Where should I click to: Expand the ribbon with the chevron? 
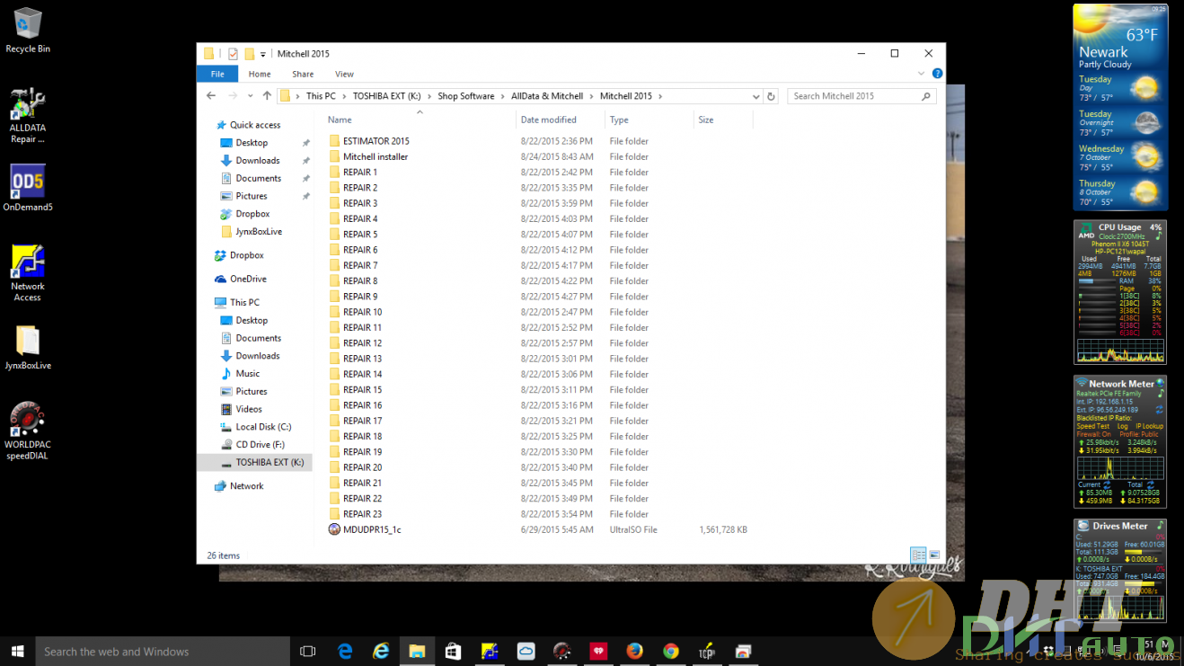pos(922,74)
